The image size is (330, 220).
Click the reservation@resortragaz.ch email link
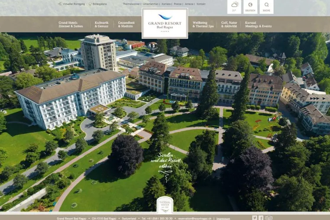click(195, 219)
